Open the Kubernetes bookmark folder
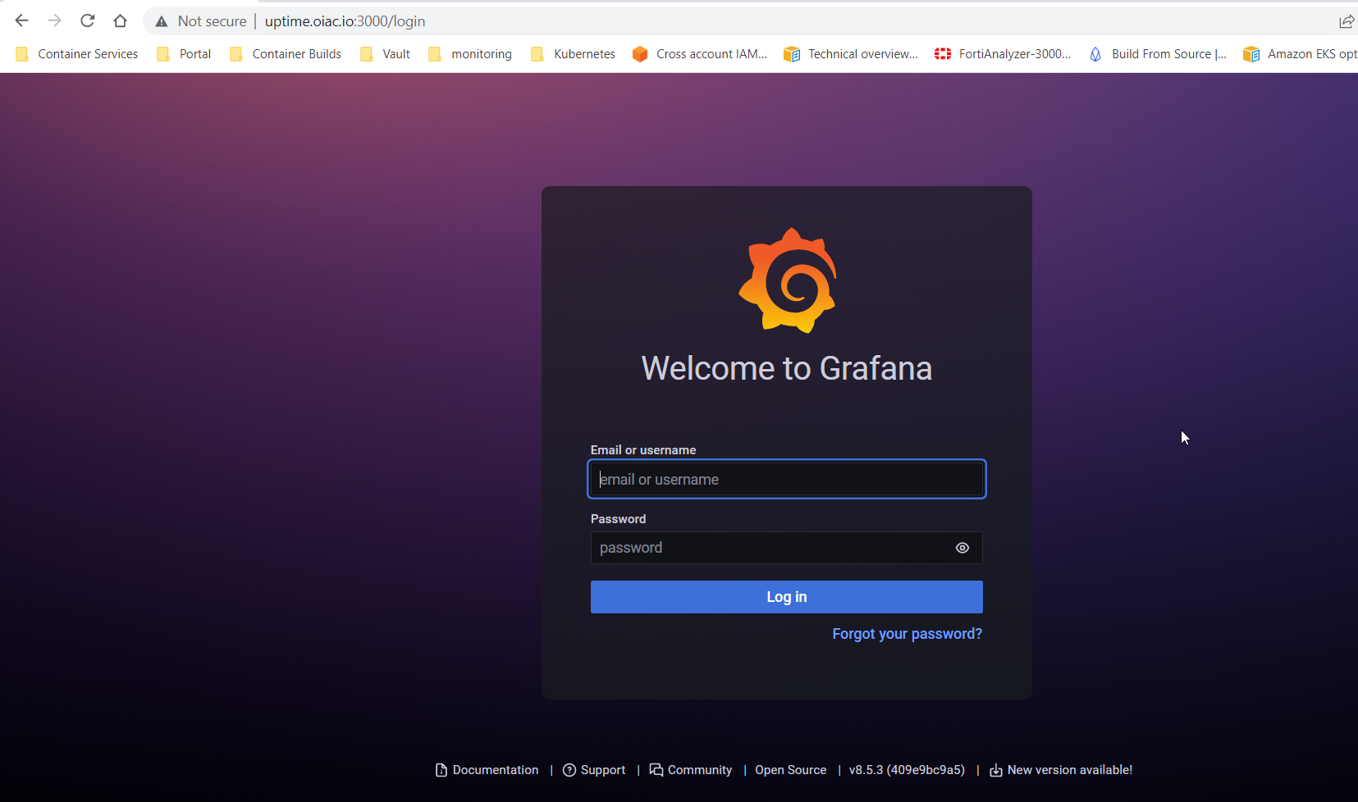Viewport: 1358px width, 802px height. pos(573,54)
